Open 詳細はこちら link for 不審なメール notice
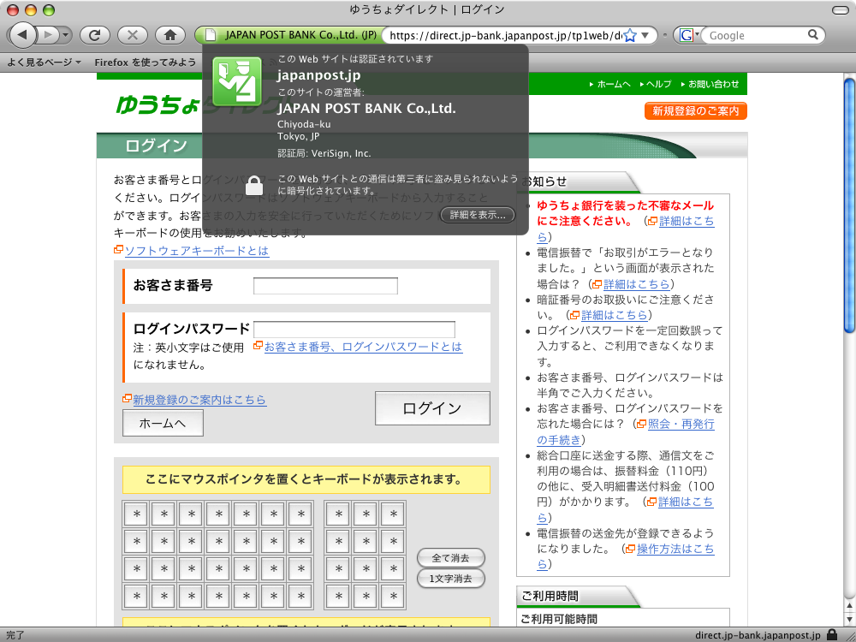Viewport: 856px width, 642px height. click(687, 221)
